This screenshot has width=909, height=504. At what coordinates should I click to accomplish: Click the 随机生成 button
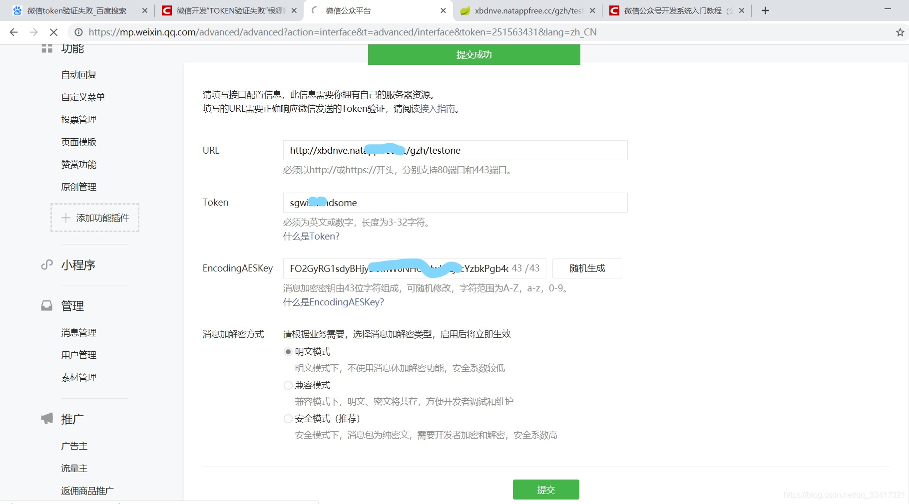(x=587, y=268)
